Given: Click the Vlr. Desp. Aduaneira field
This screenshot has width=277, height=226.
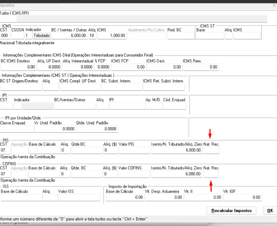Looking at the screenshot, I should pos(164,197).
